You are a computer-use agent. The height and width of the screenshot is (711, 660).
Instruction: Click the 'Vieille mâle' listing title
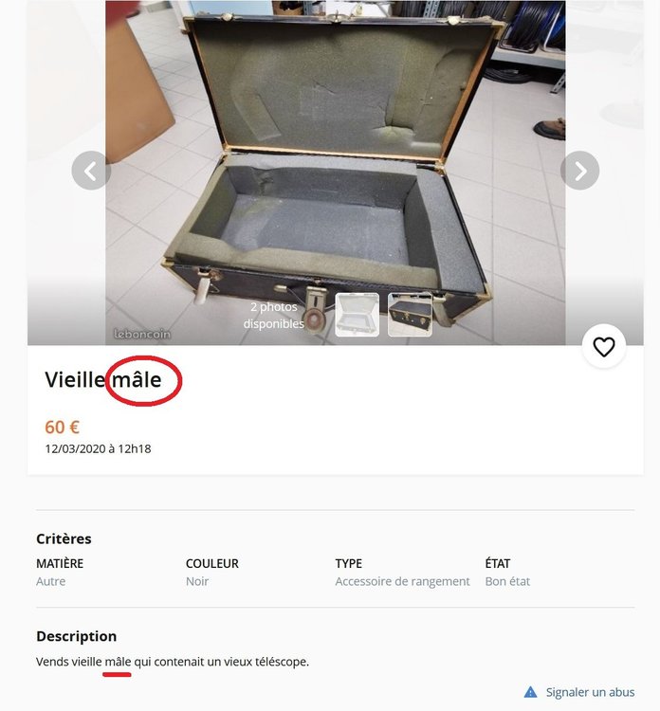pos(103,379)
